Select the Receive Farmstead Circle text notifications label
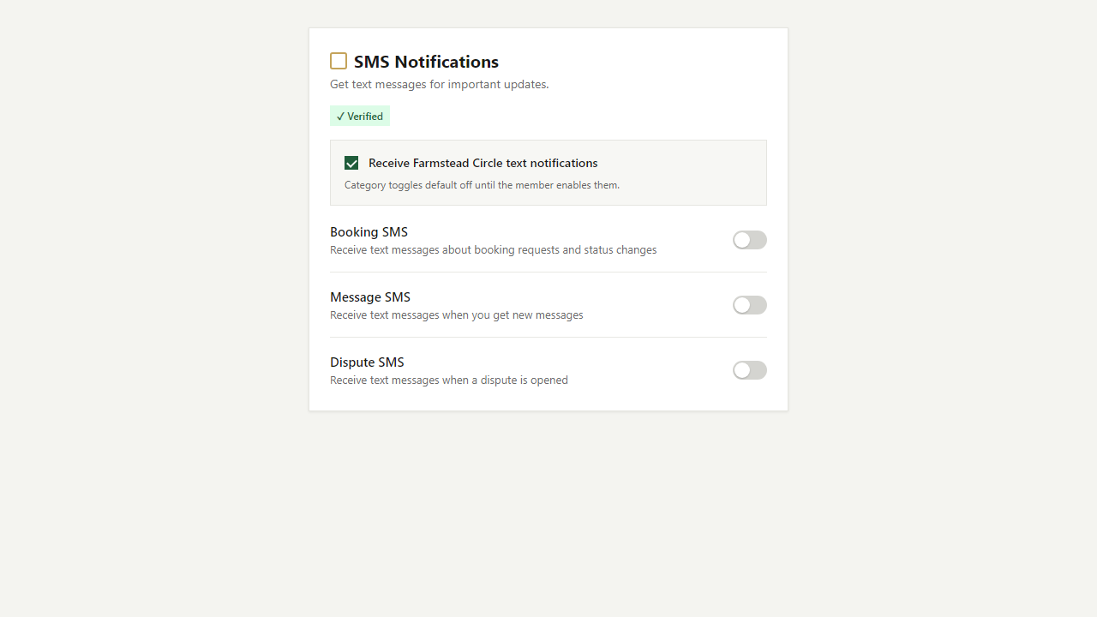 click(483, 163)
